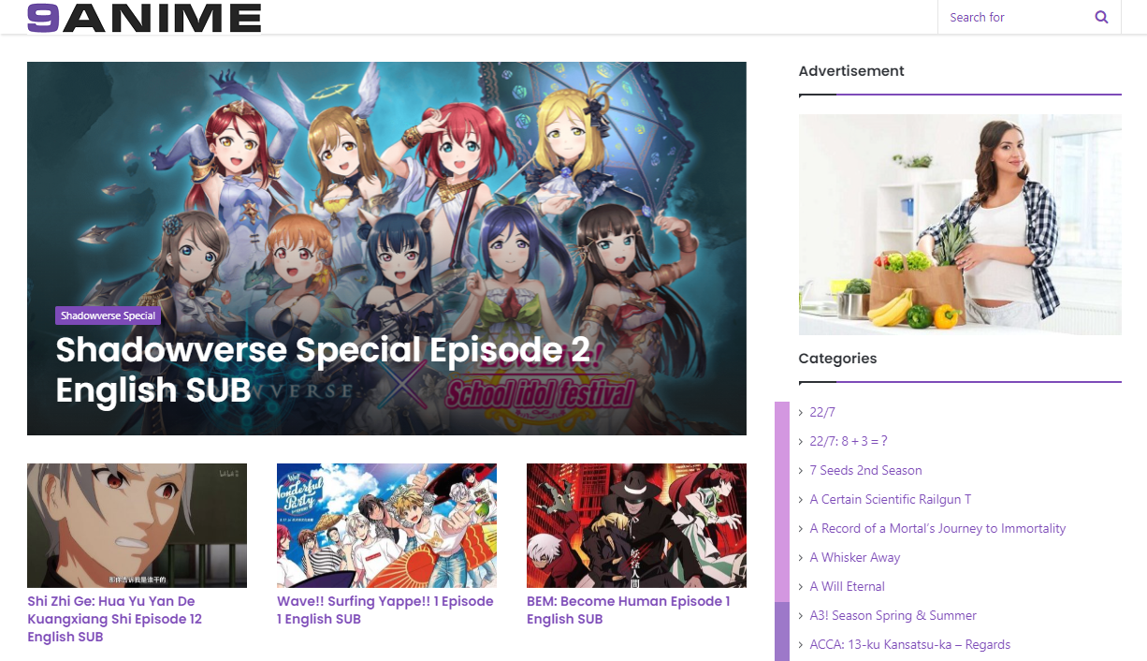This screenshot has width=1147, height=661.
Task: Open 'Shadowverse Special Episode 2 English SUB' headline
Action: tap(324, 369)
